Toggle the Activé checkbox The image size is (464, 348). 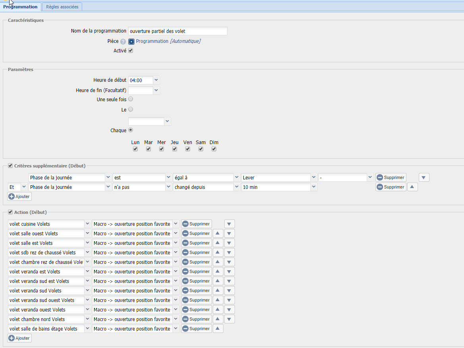(x=131, y=51)
